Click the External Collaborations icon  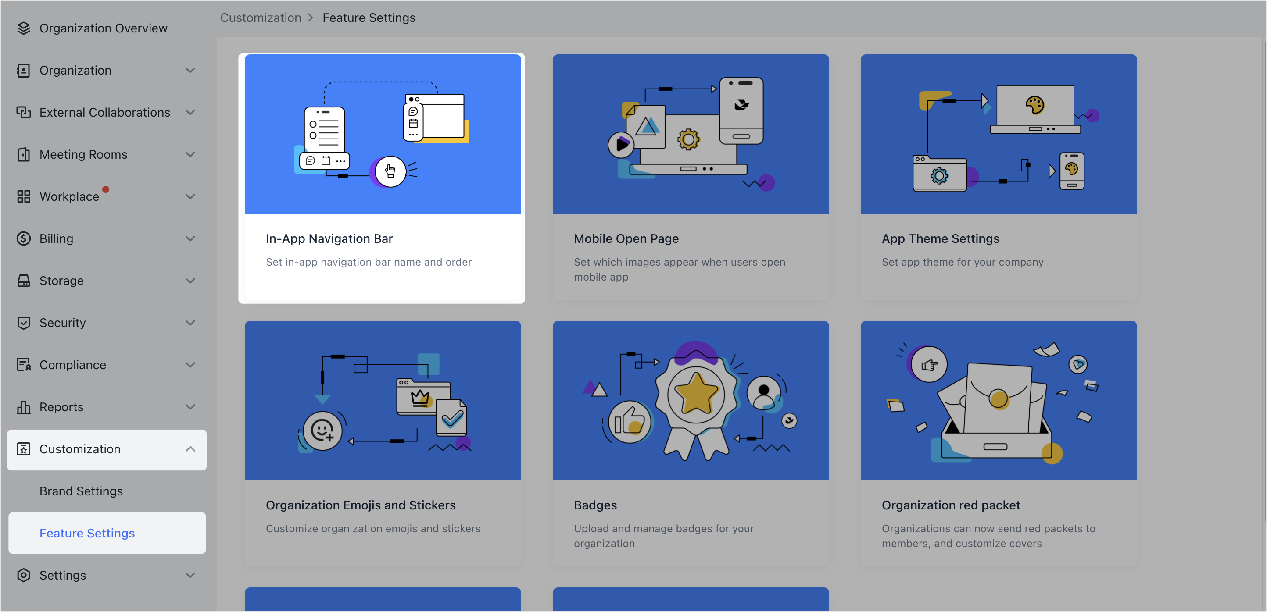[23, 113]
